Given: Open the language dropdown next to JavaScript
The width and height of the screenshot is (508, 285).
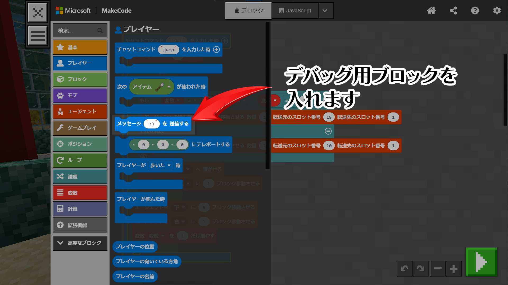Looking at the screenshot, I should click(x=325, y=11).
